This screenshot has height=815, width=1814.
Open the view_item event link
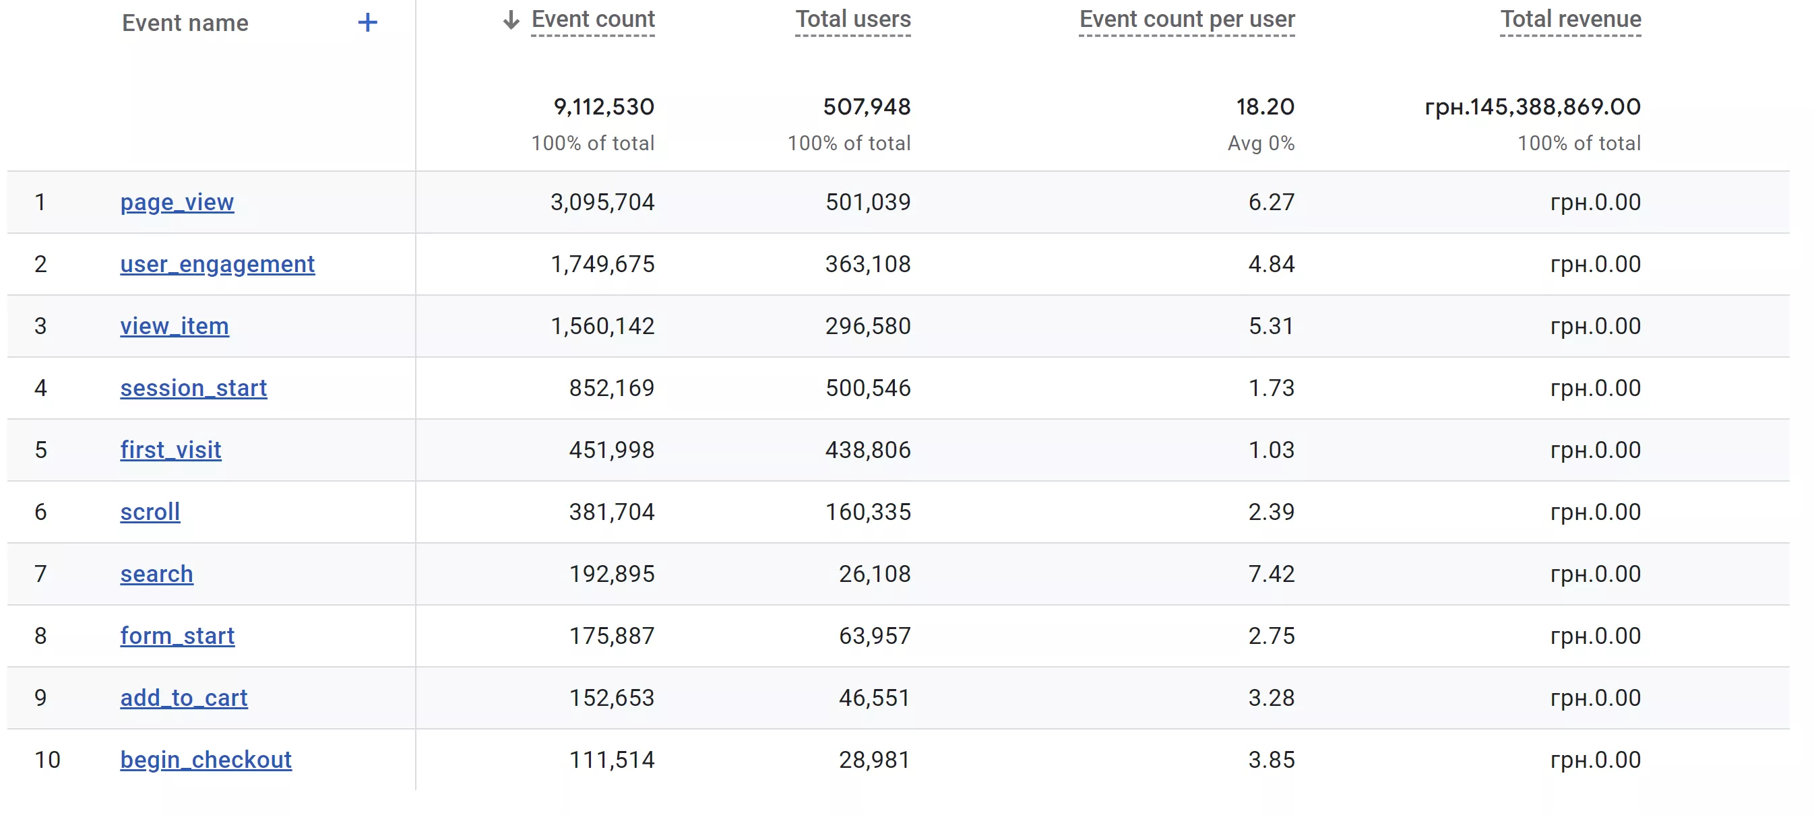174,326
